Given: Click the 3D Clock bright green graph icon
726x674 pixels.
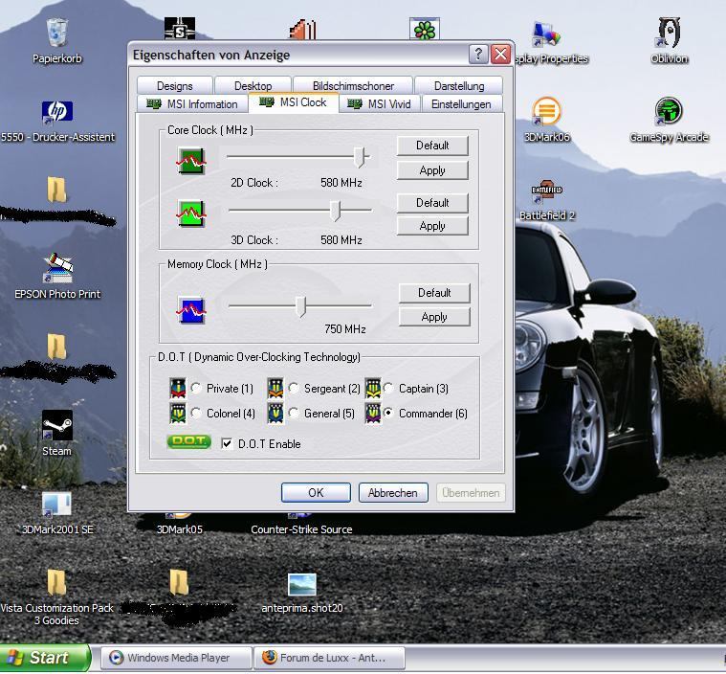Looking at the screenshot, I should [x=190, y=213].
